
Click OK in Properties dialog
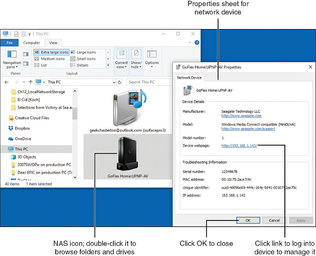(248, 221)
